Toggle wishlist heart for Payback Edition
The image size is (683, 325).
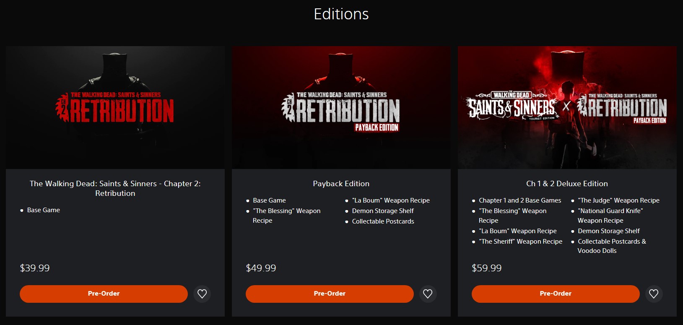[x=428, y=294]
